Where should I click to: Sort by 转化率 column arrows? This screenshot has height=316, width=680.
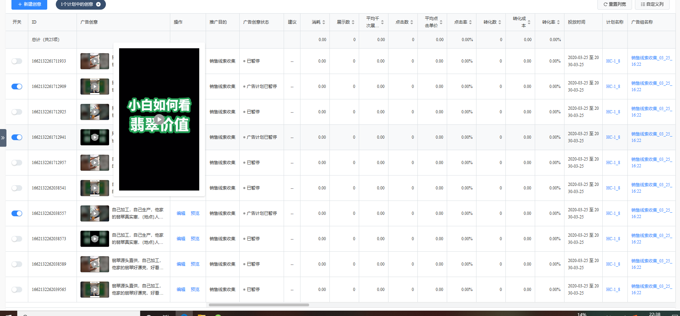point(558,22)
